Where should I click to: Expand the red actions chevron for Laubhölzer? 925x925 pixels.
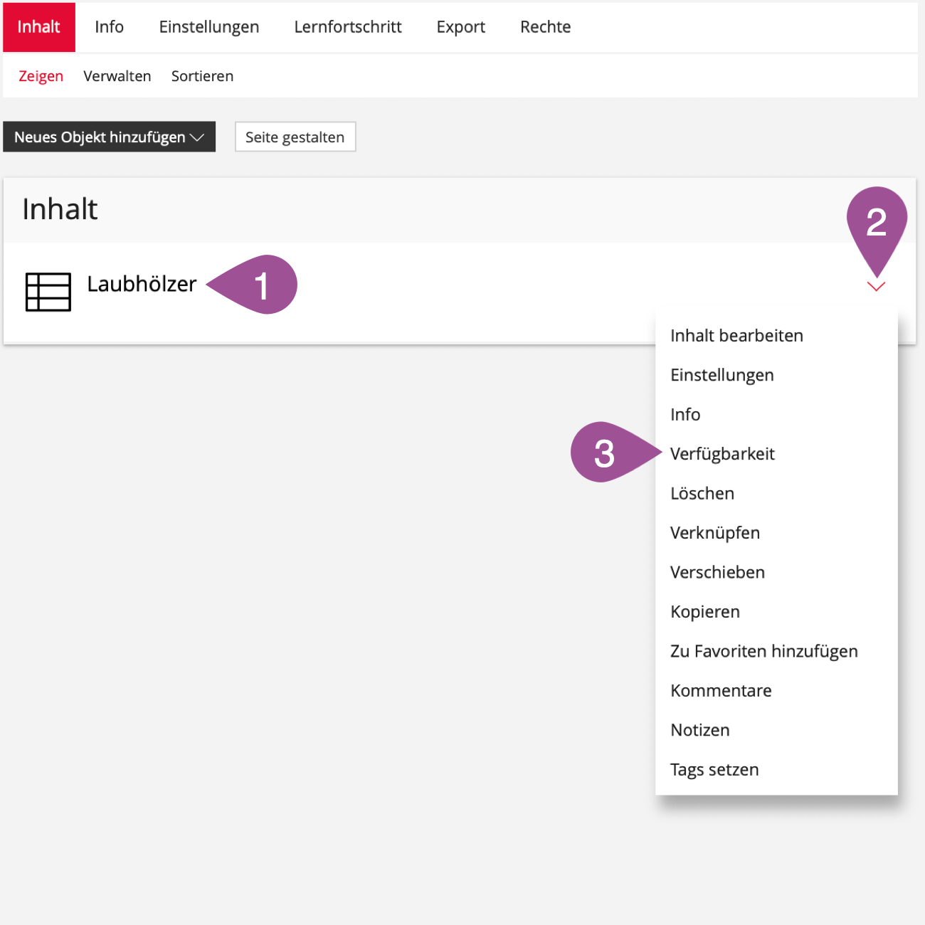(x=876, y=287)
